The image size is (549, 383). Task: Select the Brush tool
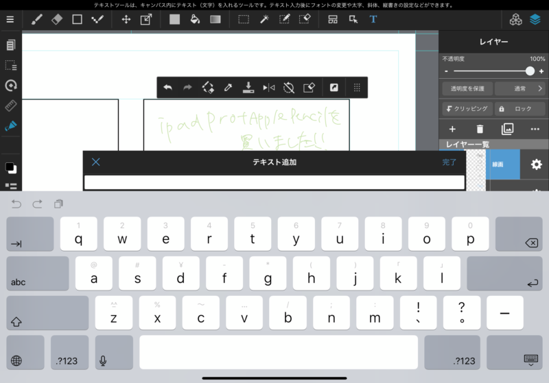pos(37,20)
